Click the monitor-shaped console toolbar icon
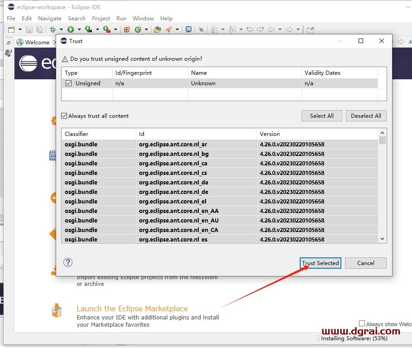Image resolution: width=412 pixels, height=348 pixels. point(188,29)
